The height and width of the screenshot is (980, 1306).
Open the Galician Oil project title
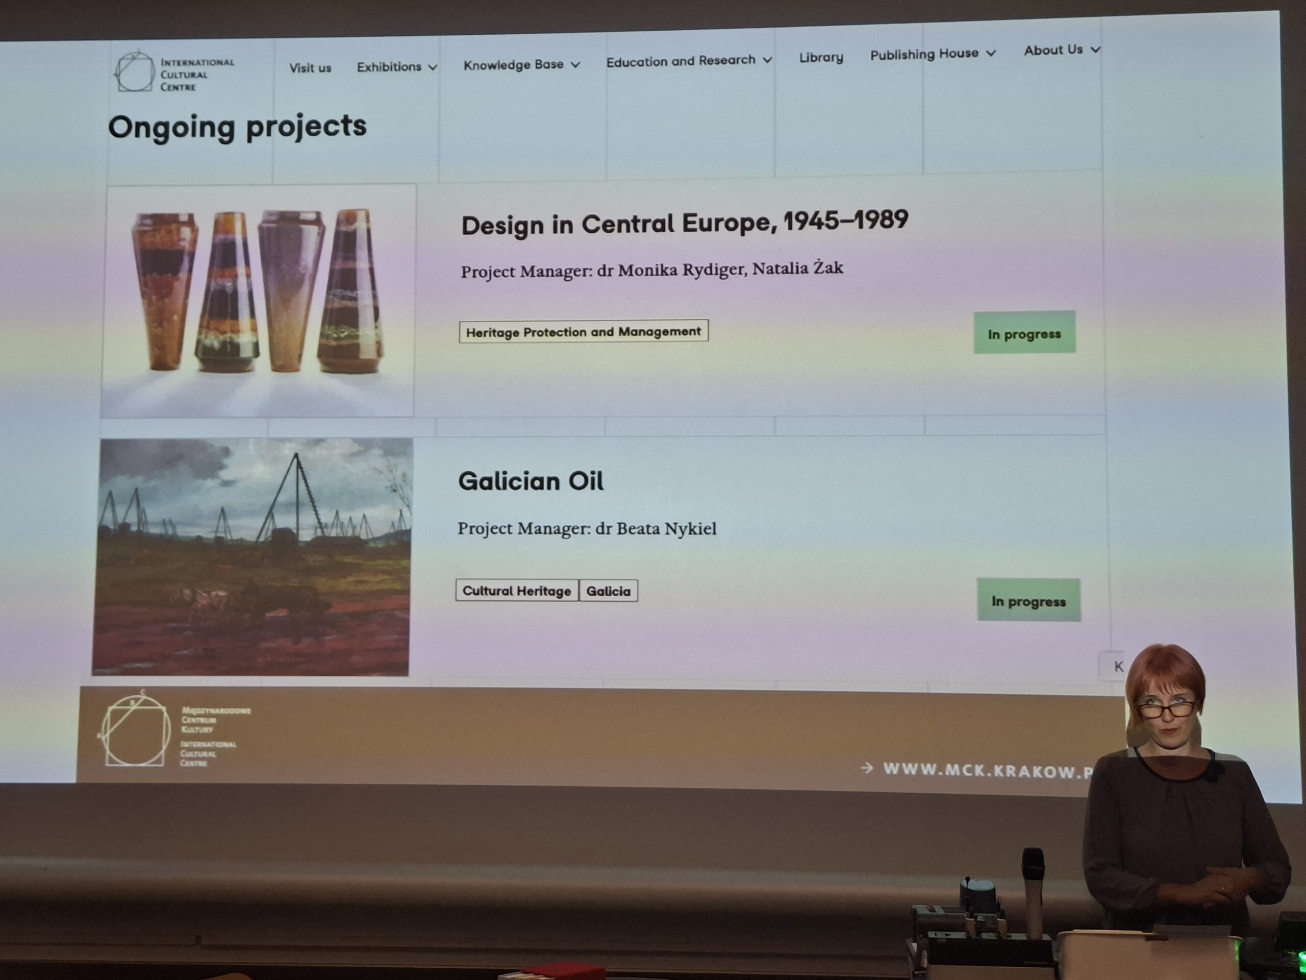[x=531, y=481]
